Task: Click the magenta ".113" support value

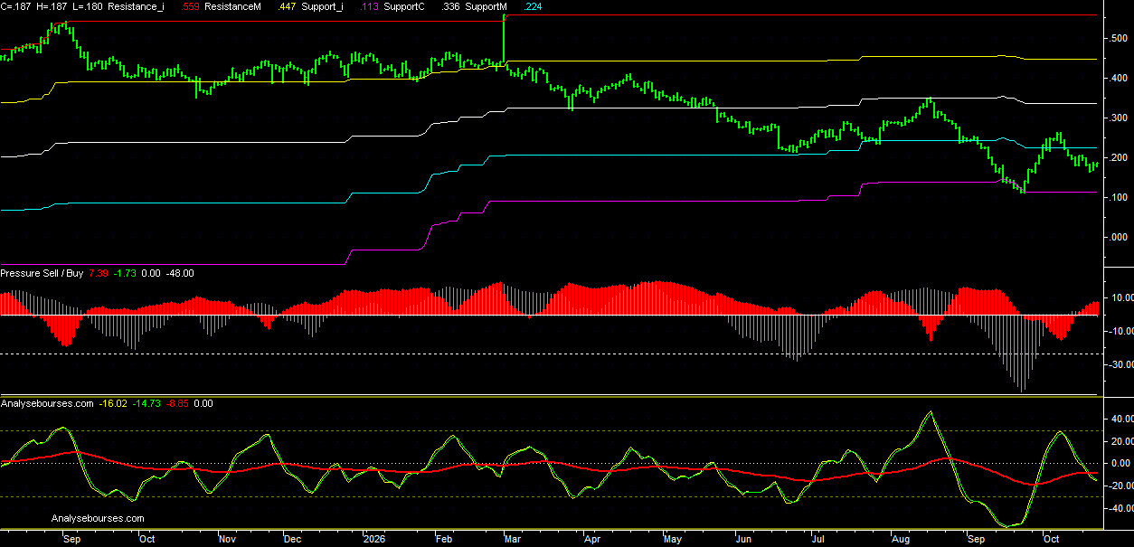Action: [368, 6]
